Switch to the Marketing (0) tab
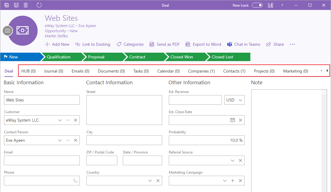 pyautogui.click(x=295, y=71)
